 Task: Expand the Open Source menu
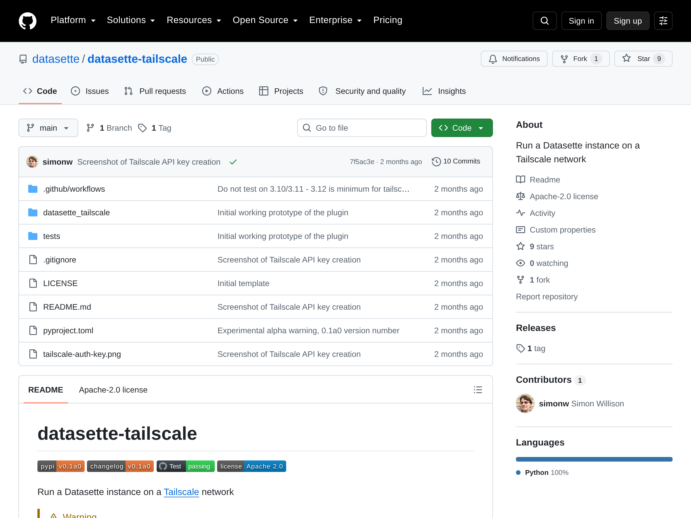265,20
